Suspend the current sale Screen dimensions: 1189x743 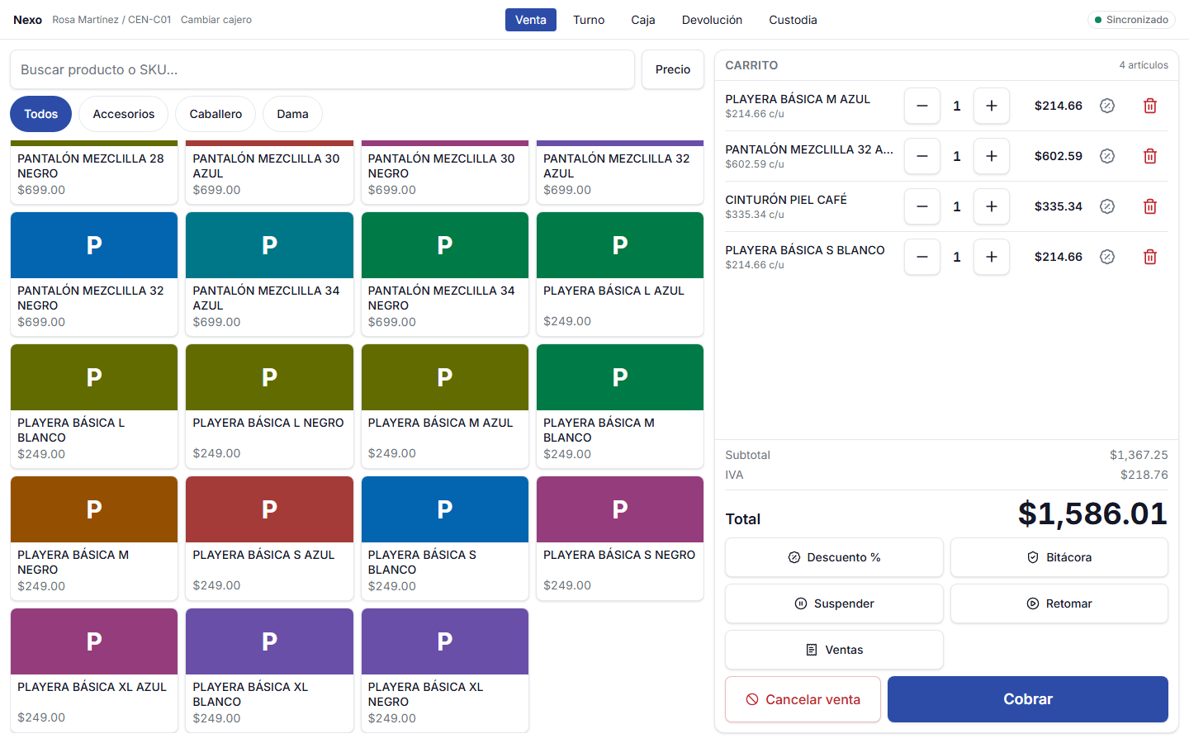[x=834, y=603]
